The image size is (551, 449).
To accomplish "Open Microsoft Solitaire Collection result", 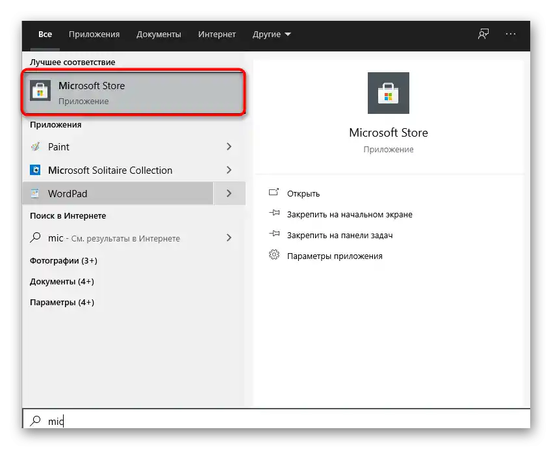I will [118, 170].
